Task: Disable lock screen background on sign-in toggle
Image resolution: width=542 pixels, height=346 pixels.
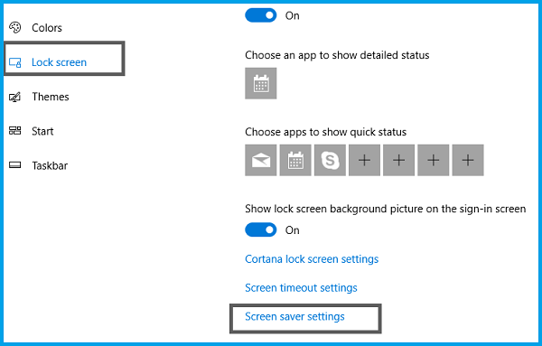Action: [261, 229]
